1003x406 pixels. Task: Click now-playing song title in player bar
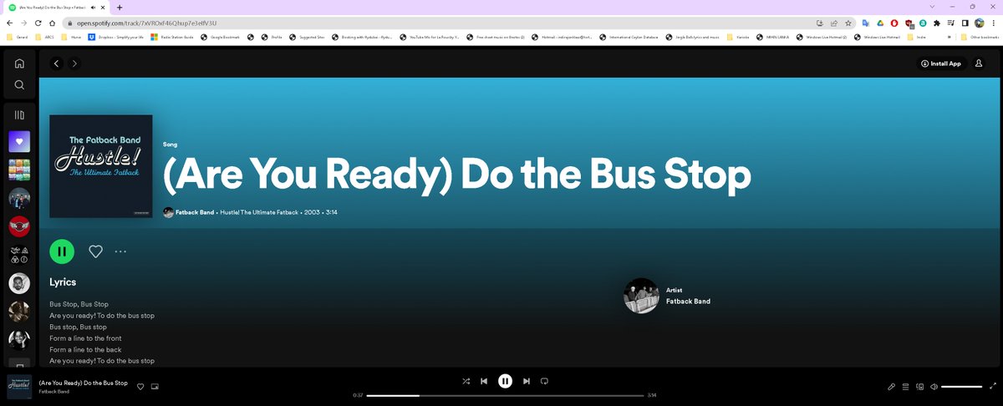tap(84, 383)
